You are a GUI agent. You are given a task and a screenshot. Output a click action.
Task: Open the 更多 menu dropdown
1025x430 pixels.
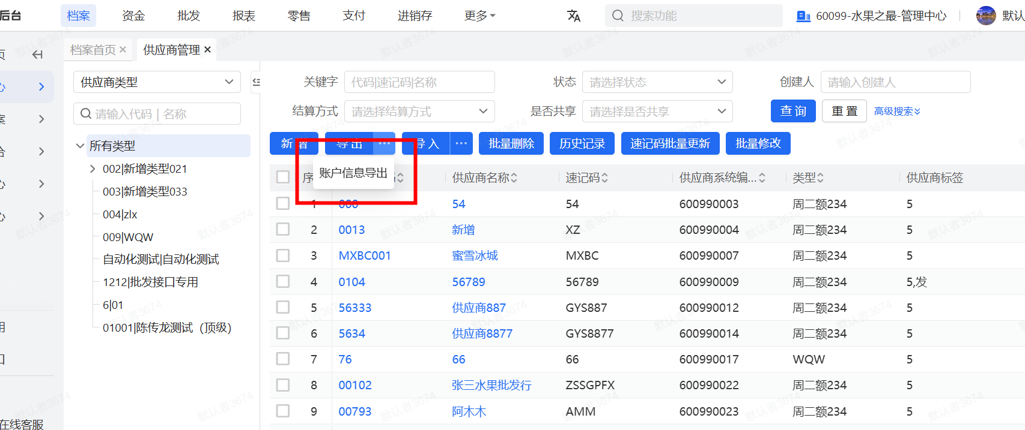point(479,16)
